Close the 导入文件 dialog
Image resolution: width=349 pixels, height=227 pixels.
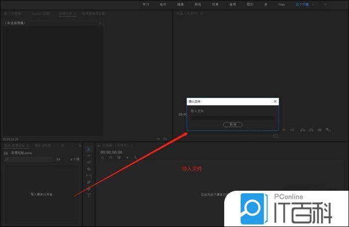275,101
